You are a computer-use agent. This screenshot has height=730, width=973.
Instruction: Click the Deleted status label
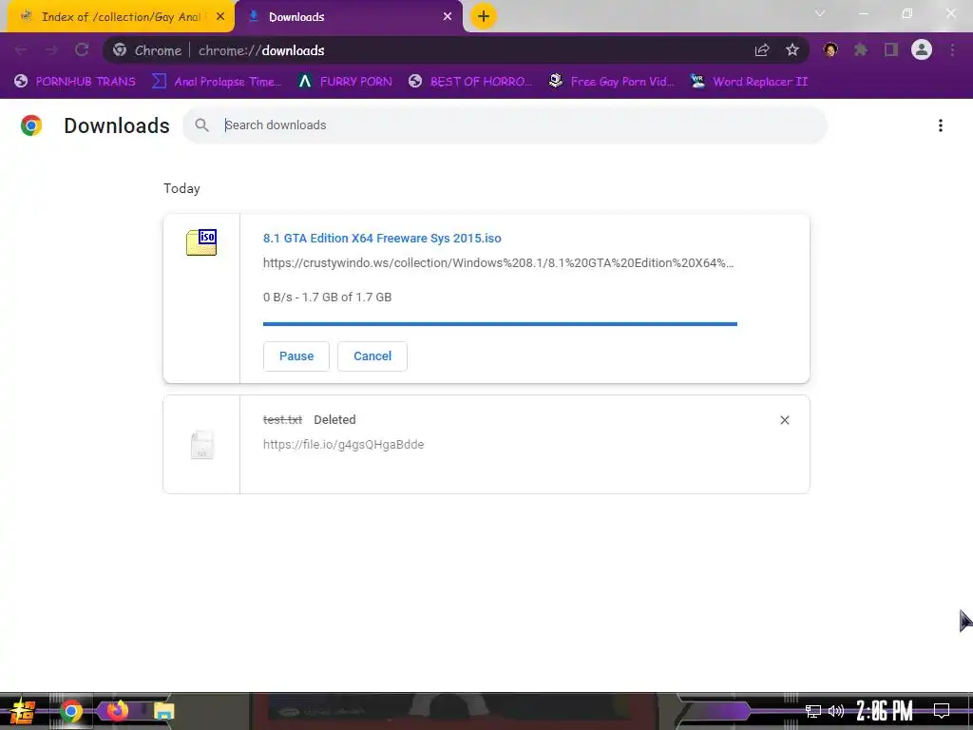pyautogui.click(x=334, y=419)
